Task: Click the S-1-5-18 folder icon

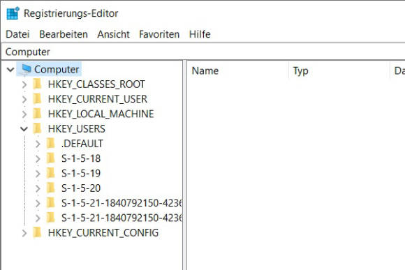Action: (50, 158)
